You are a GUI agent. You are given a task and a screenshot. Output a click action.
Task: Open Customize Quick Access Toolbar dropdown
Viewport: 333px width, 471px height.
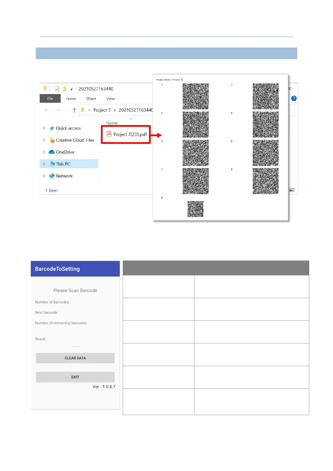coord(72,89)
